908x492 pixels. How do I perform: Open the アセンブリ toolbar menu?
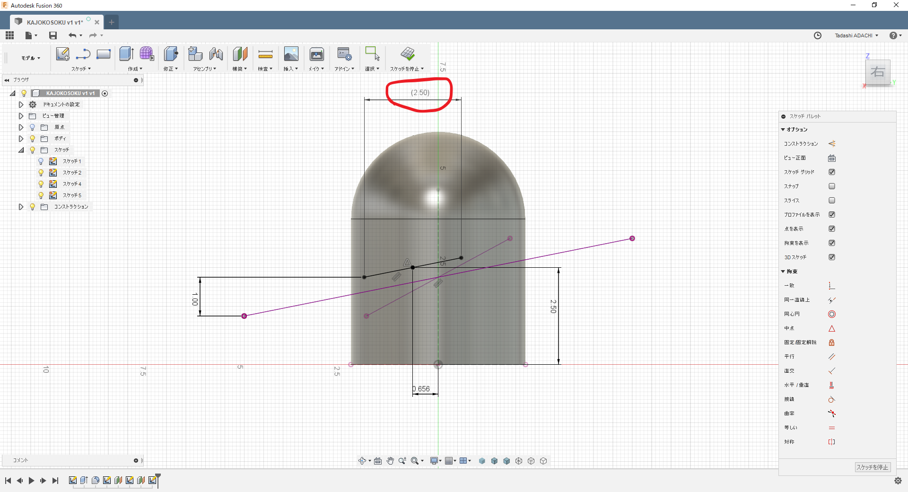point(205,69)
